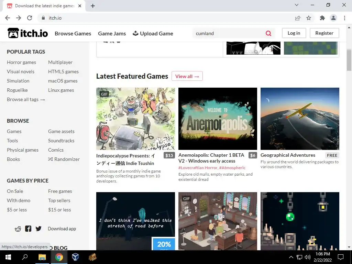Open Windows Start menu
The image size is (352, 264).
tap(8, 257)
